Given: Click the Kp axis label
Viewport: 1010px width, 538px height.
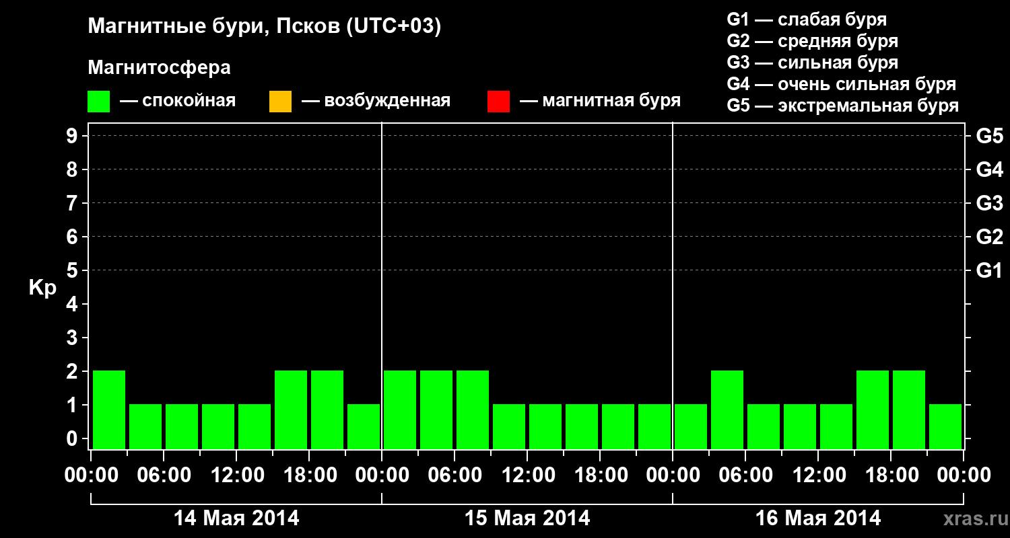Looking at the screenshot, I should click(42, 288).
